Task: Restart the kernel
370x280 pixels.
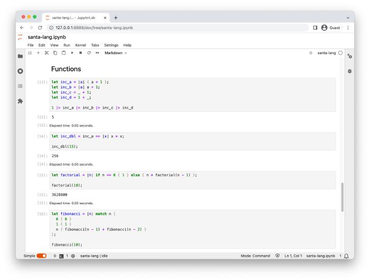Action: 89,53
